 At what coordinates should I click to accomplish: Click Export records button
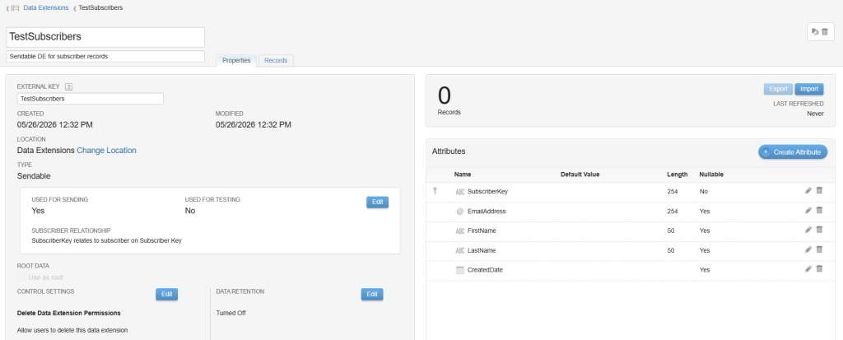tap(778, 89)
